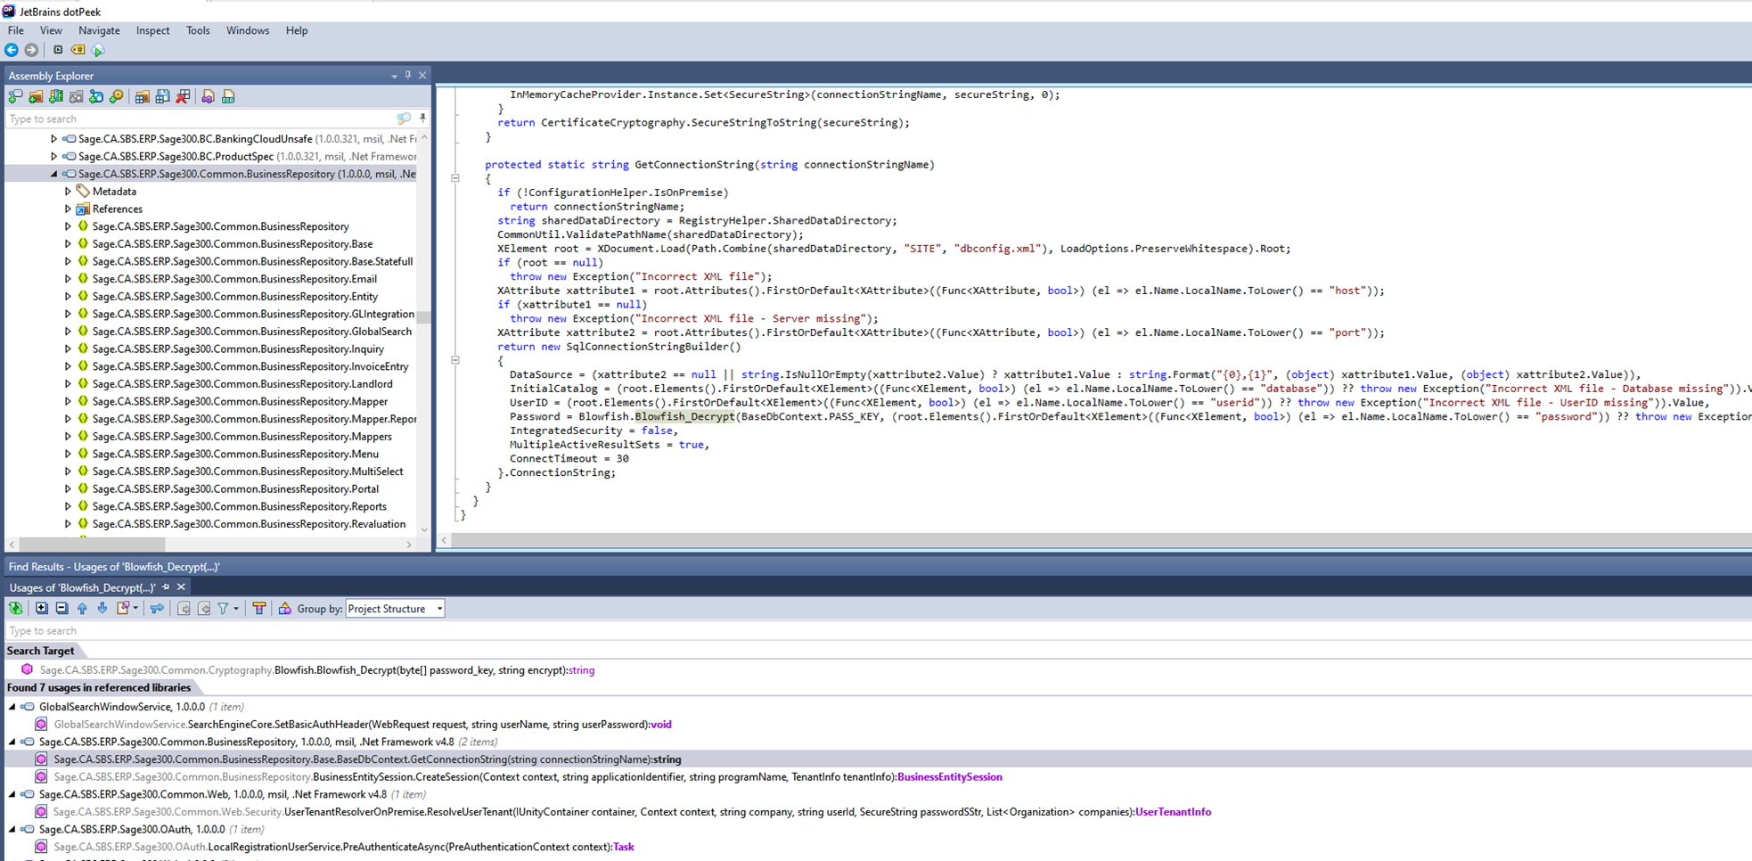Refresh the usages find results
This screenshot has width=1752, height=861.
point(15,608)
